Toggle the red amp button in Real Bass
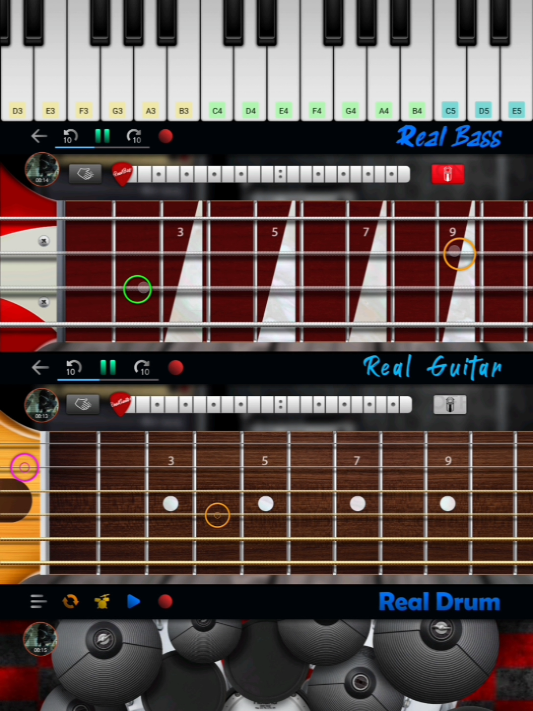This screenshot has width=533, height=711. [x=448, y=174]
